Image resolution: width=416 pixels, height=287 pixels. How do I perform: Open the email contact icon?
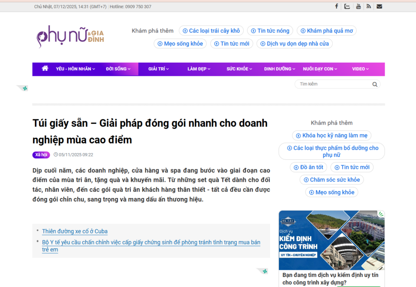[379, 6]
